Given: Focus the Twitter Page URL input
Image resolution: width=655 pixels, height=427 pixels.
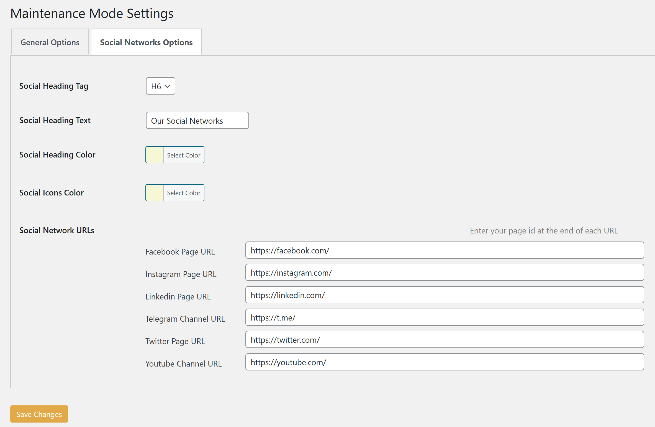Looking at the screenshot, I should (444, 340).
